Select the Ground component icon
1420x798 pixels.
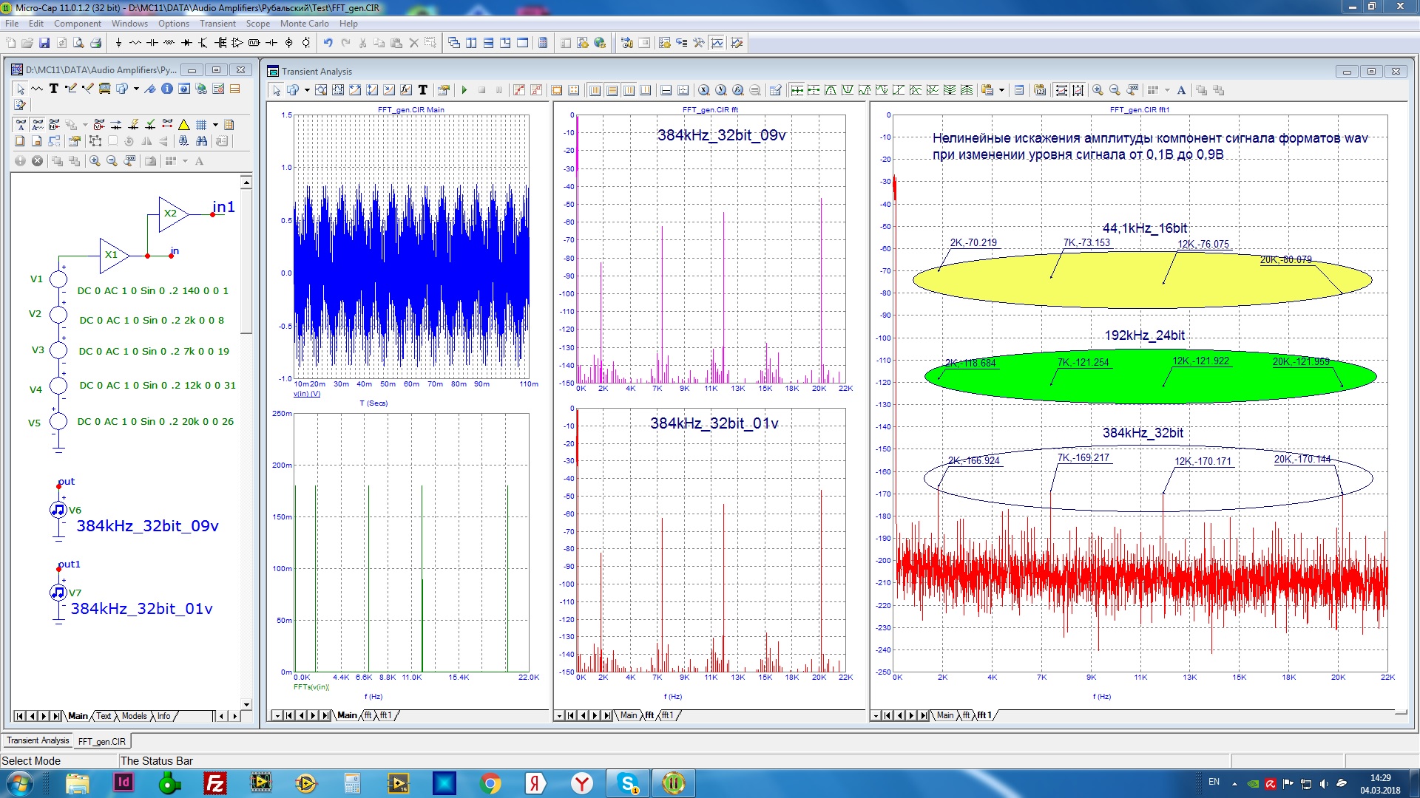[118, 43]
